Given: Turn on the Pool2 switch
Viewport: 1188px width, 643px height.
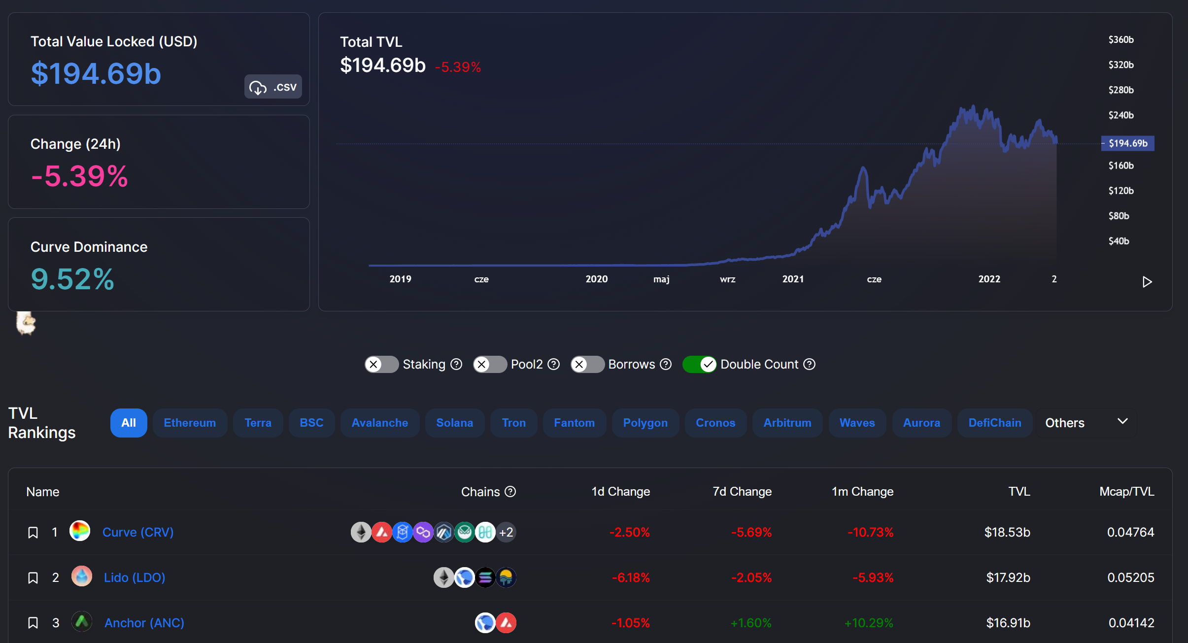Looking at the screenshot, I should tap(489, 364).
